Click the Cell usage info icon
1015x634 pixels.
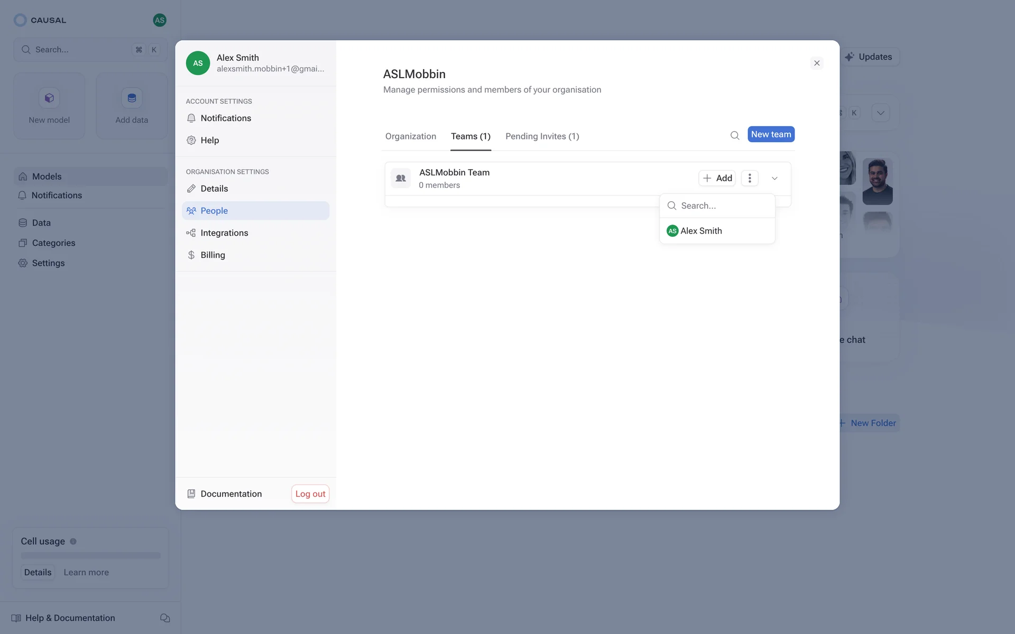[73, 541]
